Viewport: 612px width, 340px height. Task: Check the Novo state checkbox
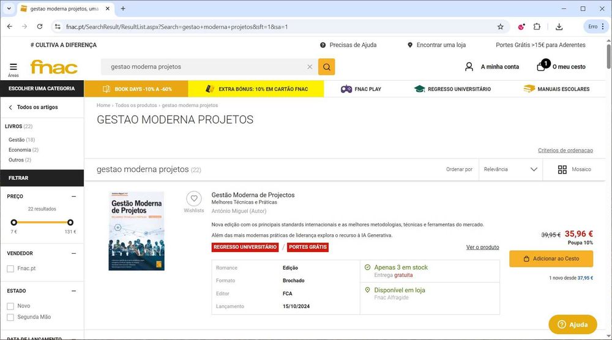click(10, 306)
